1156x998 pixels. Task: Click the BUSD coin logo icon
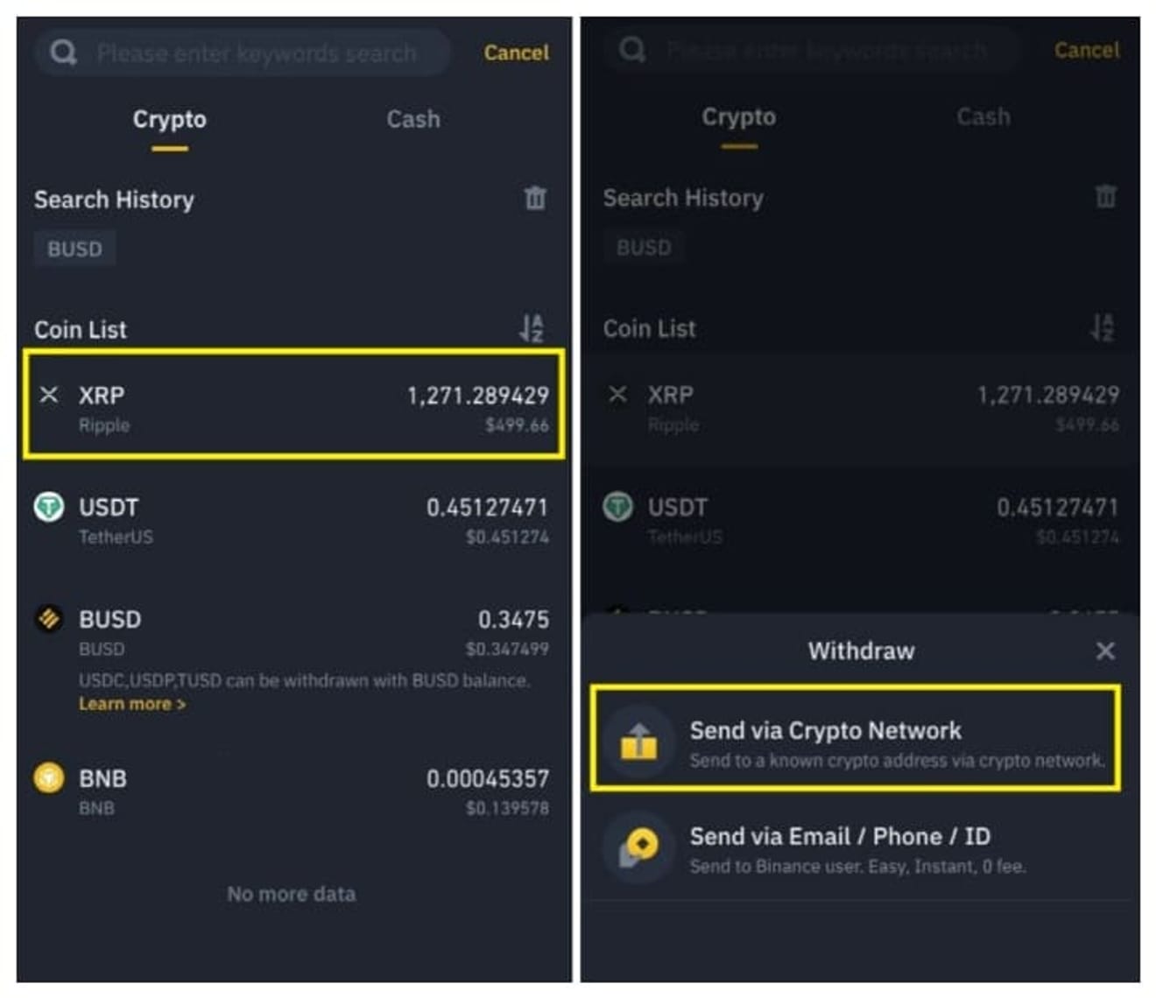[x=49, y=619]
